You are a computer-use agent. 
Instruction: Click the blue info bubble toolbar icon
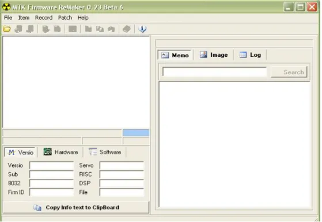[142, 29]
